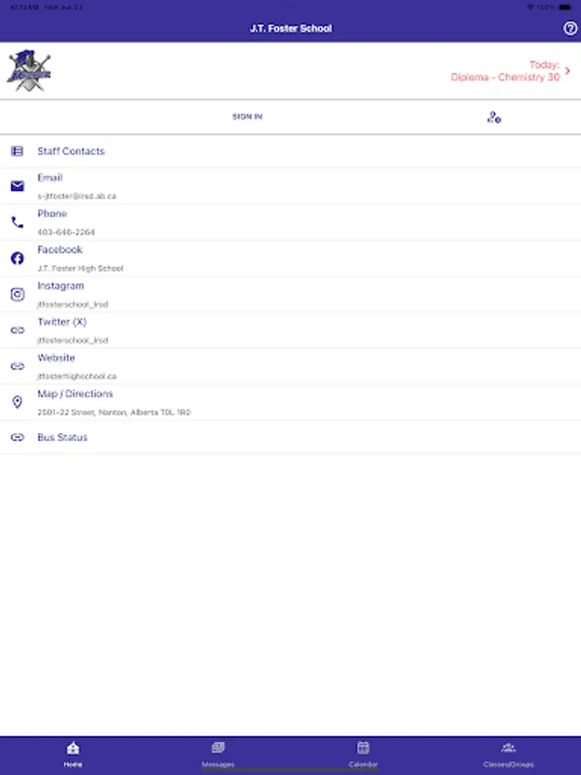Tap the J.T. Foster School logo

pos(29,71)
